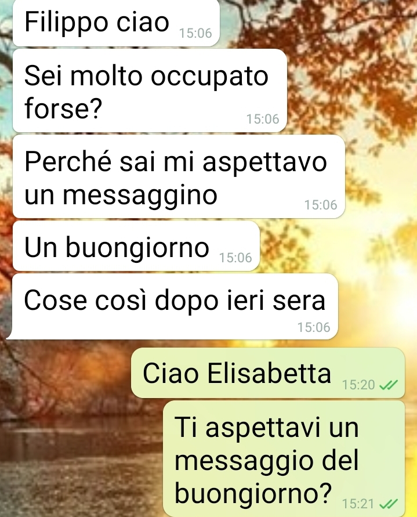Select the 'Un buongiorno' message bubble
The image size is (417, 517).
(136, 246)
